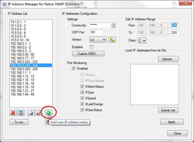
Task: Open SNMP v3 credentials via key icon
Action: [112, 40]
